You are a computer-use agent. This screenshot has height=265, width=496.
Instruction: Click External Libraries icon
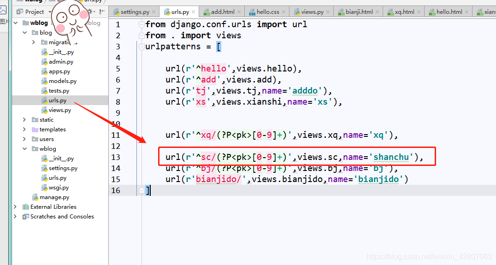26,206
